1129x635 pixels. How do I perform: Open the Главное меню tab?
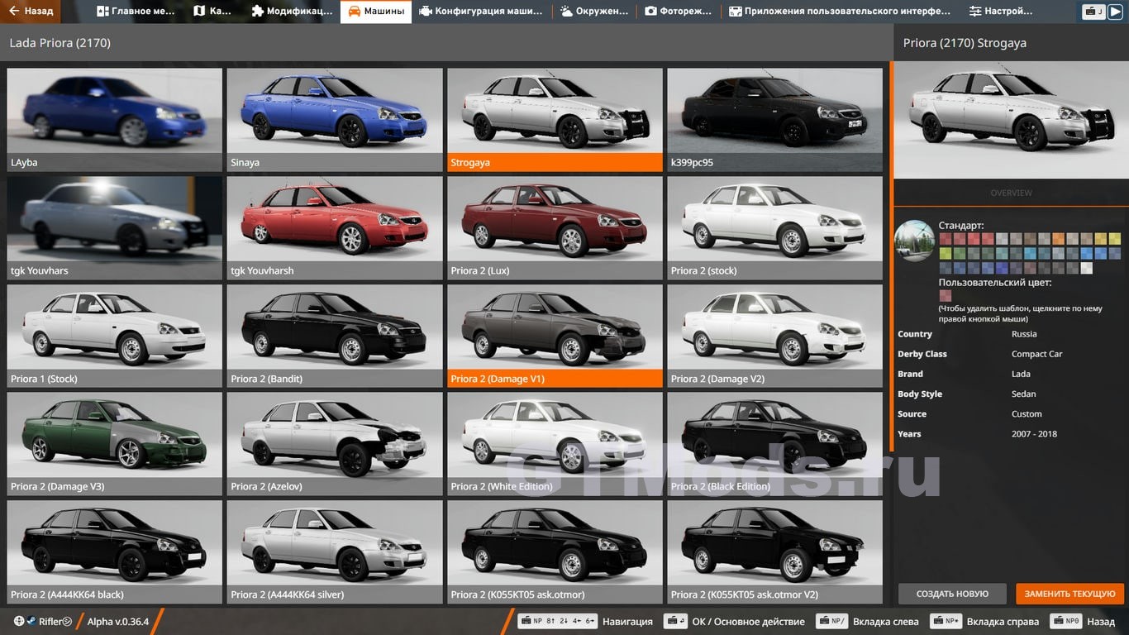136,12
